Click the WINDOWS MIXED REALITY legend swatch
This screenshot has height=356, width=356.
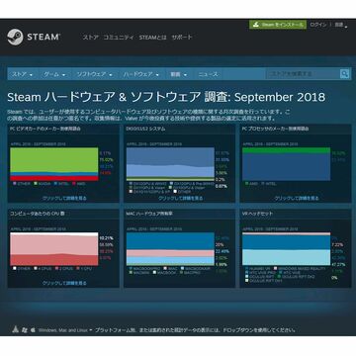click(x=276, y=269)
